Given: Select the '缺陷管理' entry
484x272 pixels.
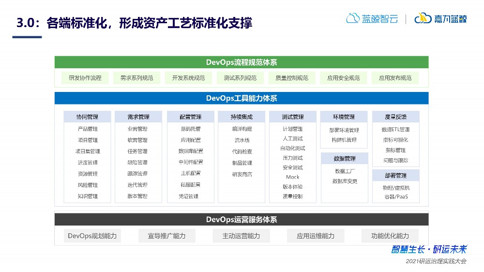Looking at the screenshot, I should click(137, 163).
